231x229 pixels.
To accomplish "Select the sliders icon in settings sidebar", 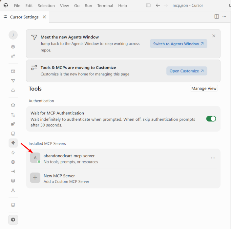I will [x=13, y=56].
